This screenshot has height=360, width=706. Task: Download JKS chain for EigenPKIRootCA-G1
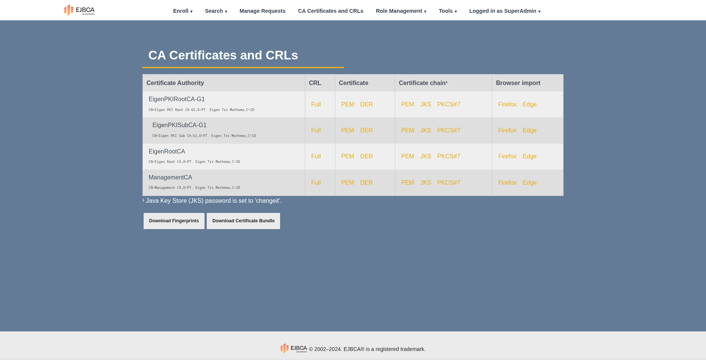point(426,105)
